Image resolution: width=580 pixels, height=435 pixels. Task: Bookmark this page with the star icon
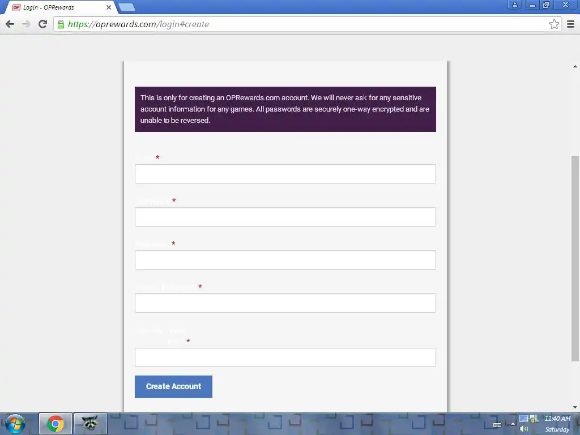pyautogui.click(x=554, y=24)
